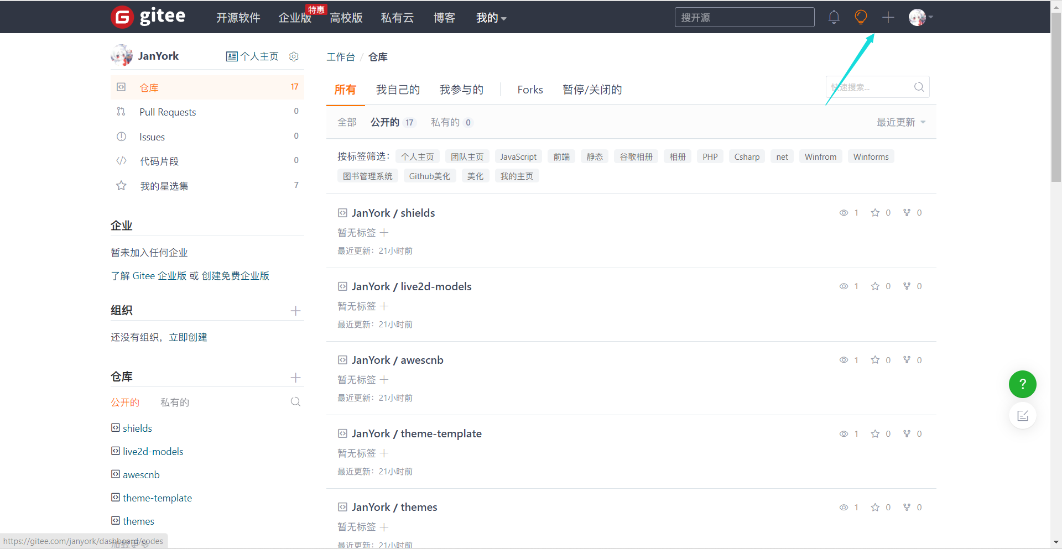Filter by Csharp tag
The image size is (1062, 549).
747,156
